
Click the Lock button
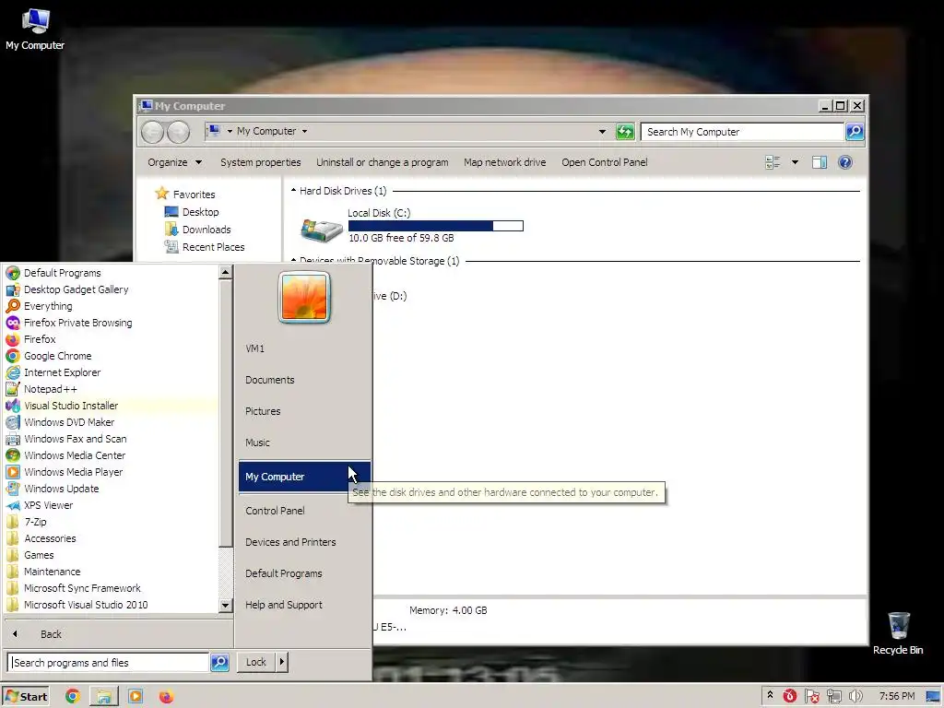tap(256, 662)
